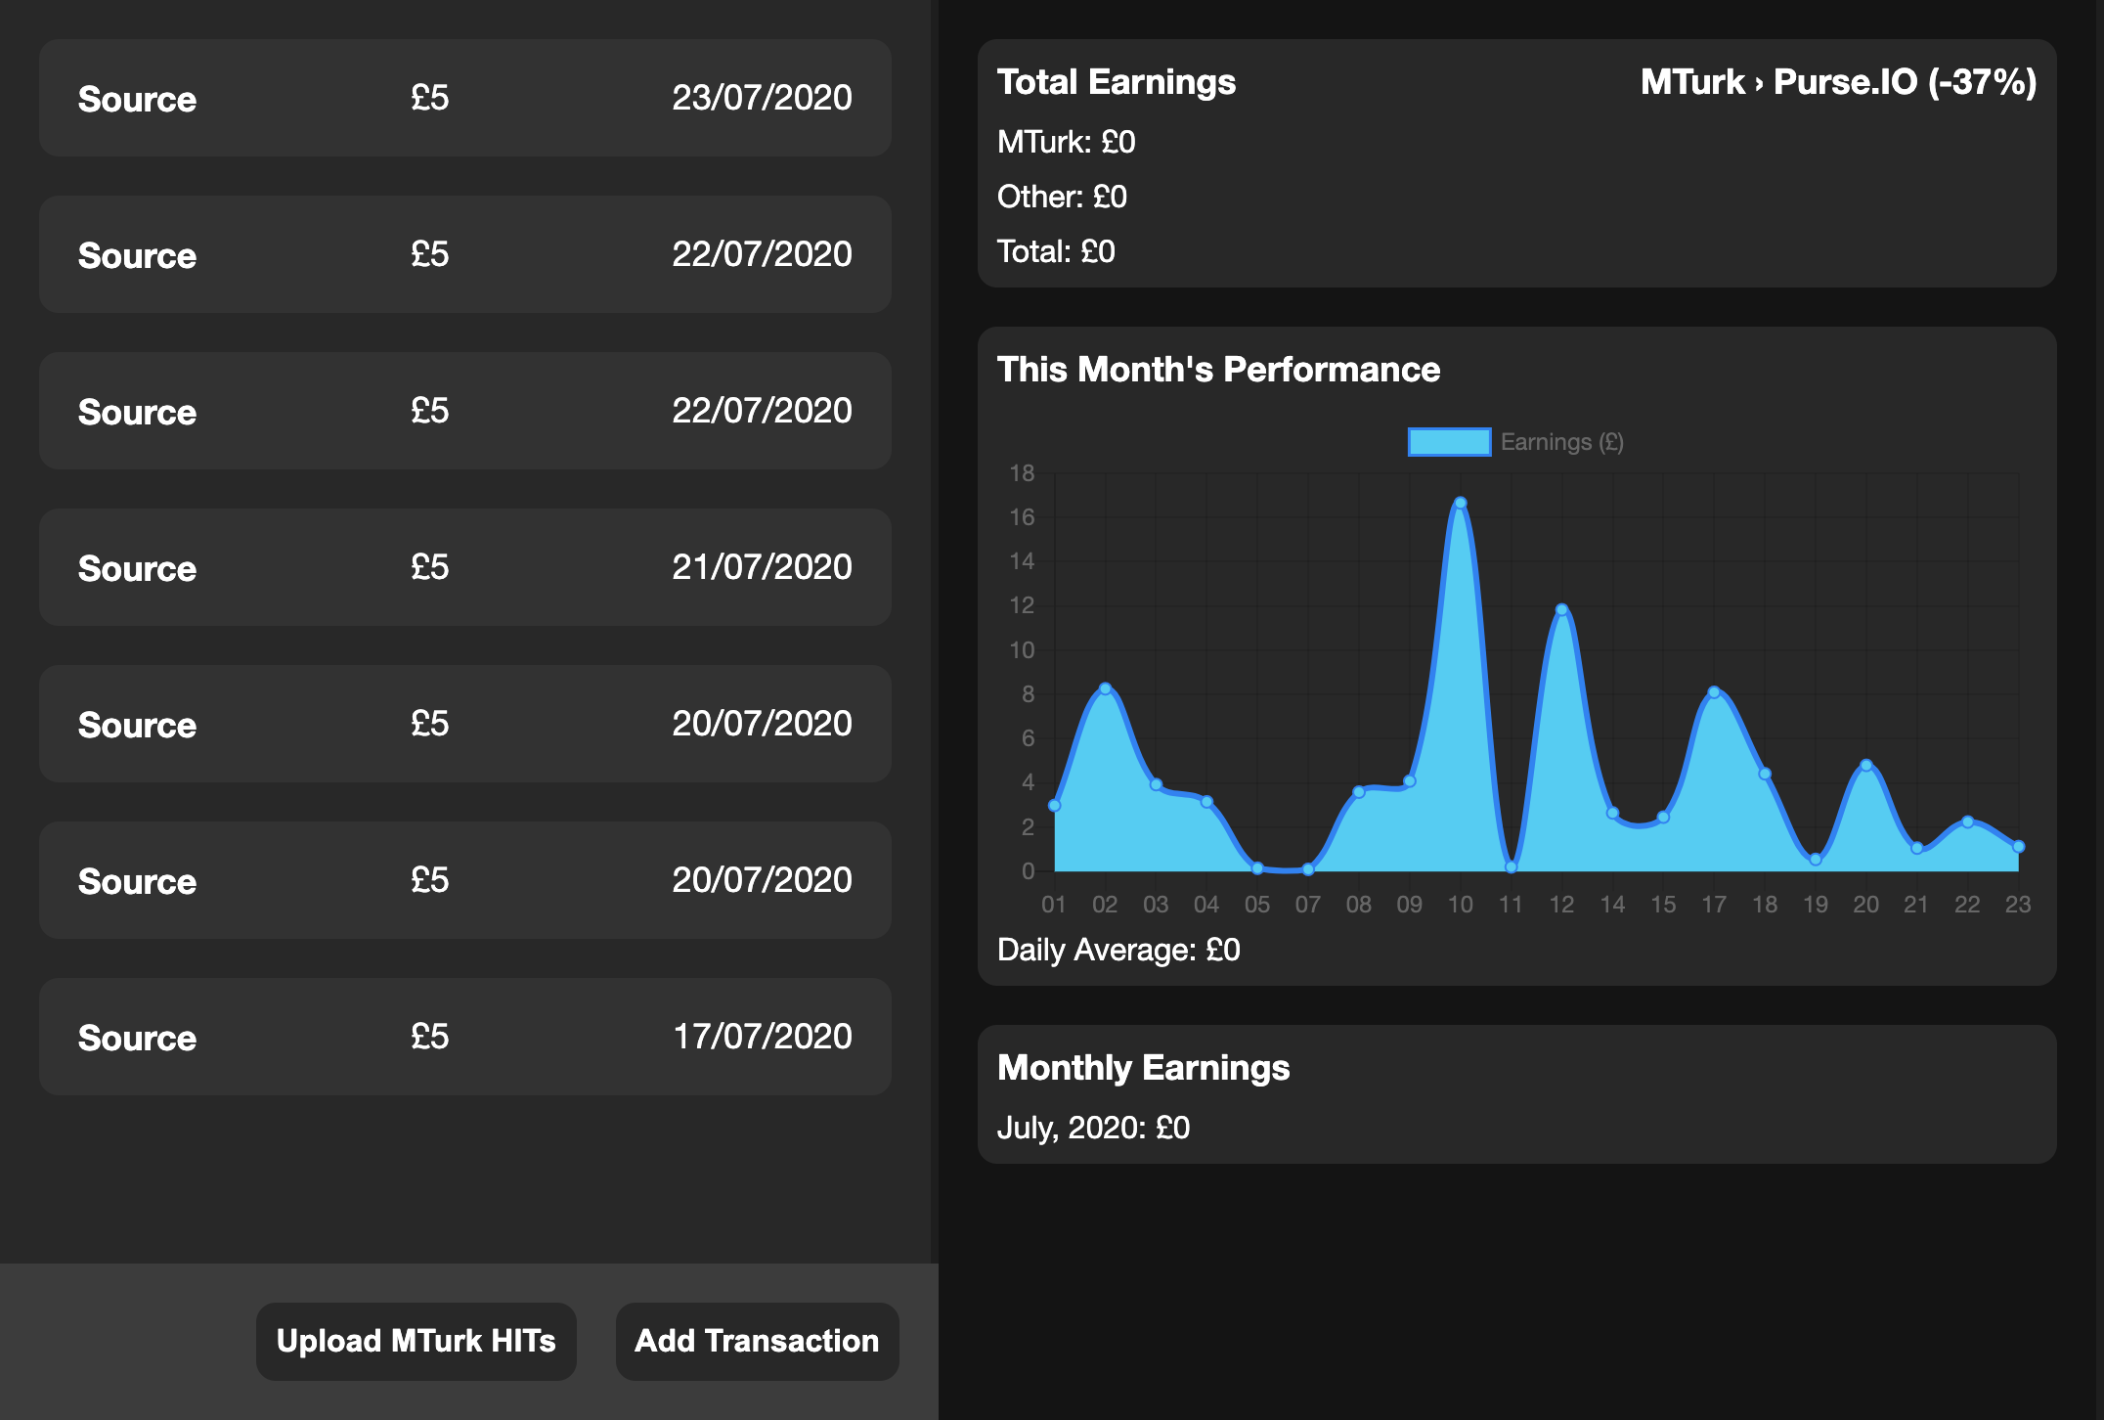Click the Monthly Earnings panel heading
This screenshot has width=2104, height=1420.
coord(1143,1068)
